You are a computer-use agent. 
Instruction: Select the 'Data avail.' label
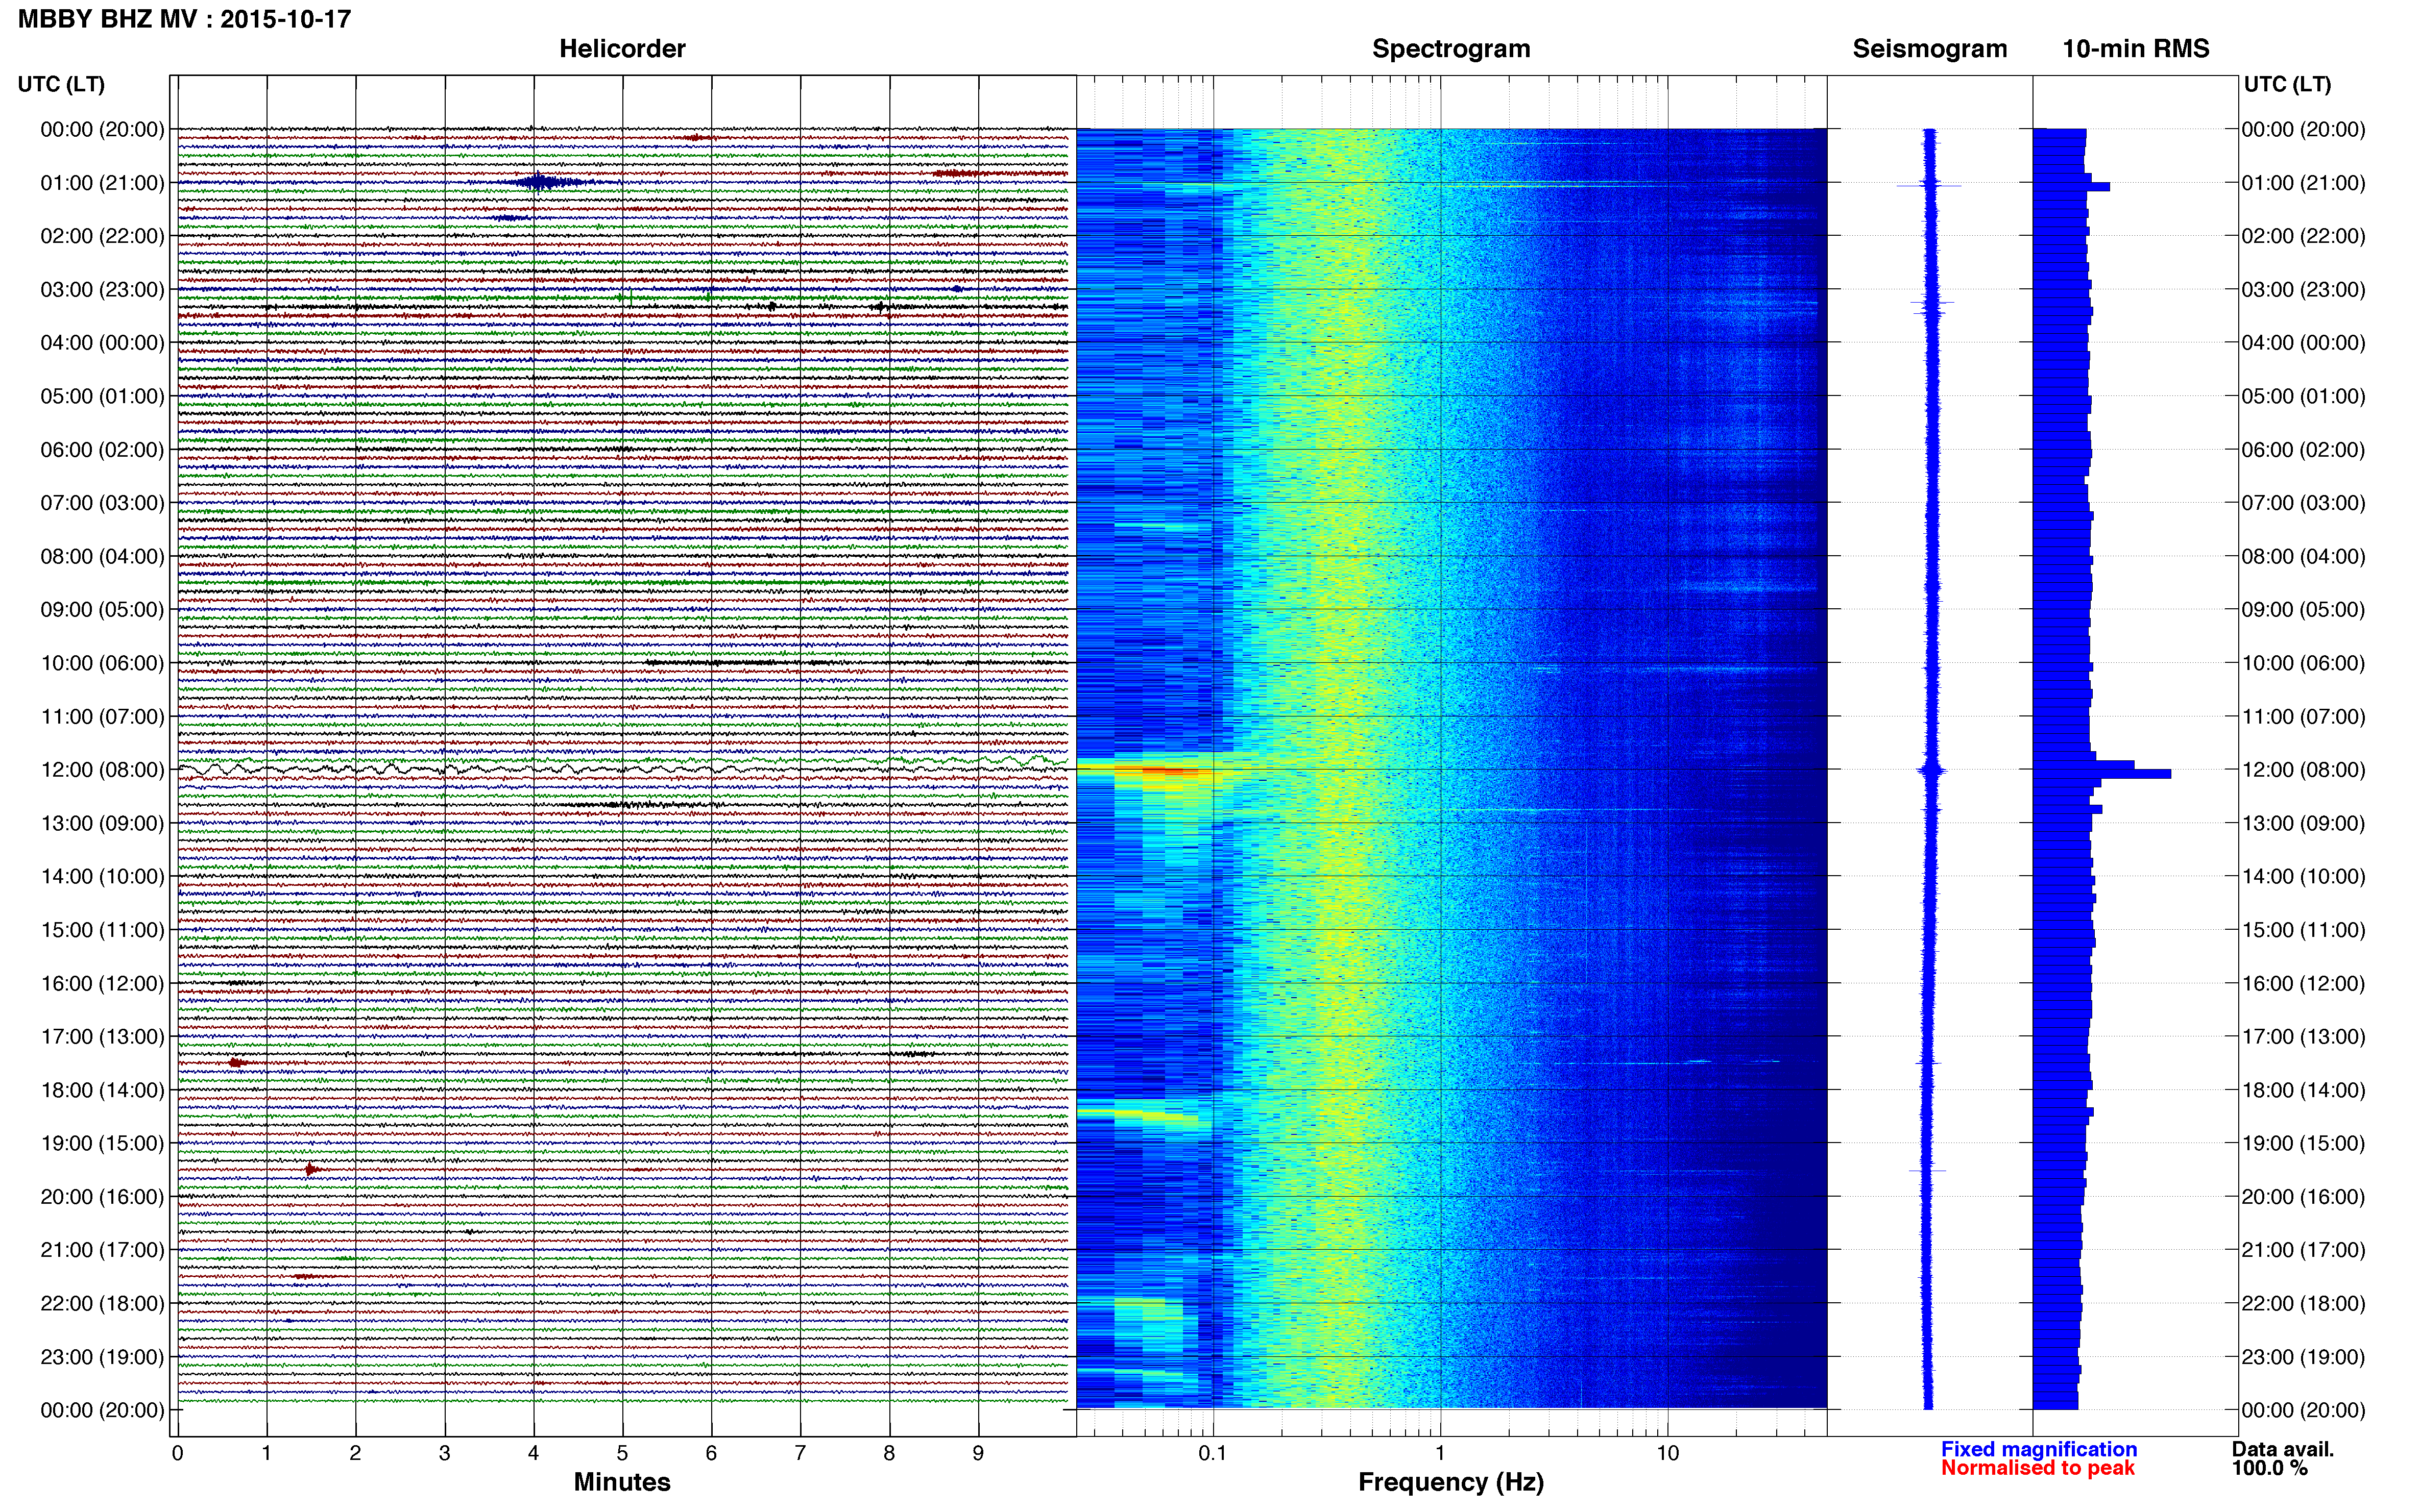pyautogui.click(x=2283, y=1449)
